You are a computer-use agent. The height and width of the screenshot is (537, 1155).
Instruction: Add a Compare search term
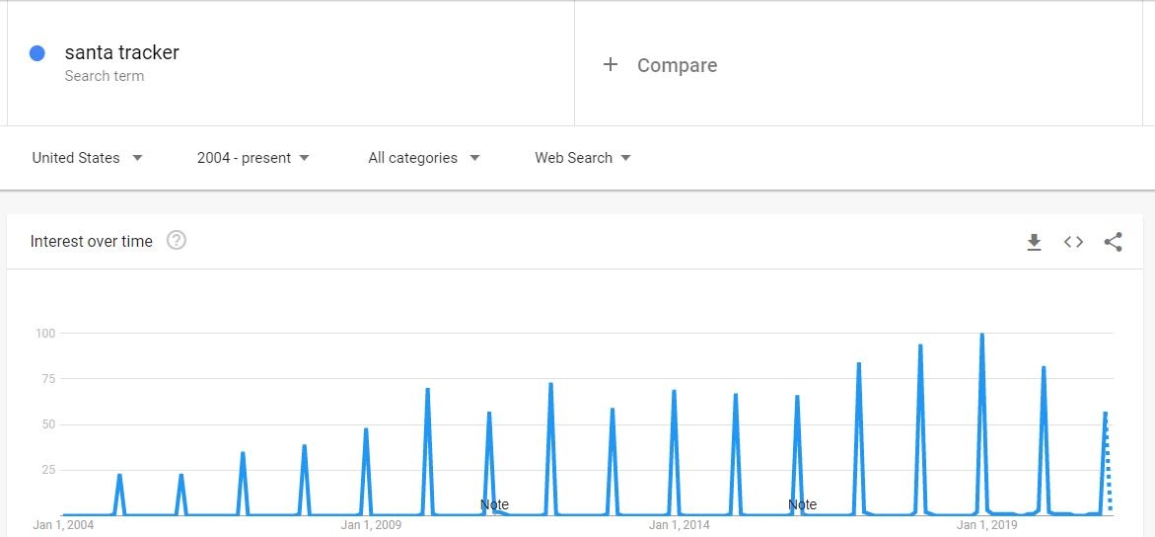pyautogui.click(x=677, y=65)
